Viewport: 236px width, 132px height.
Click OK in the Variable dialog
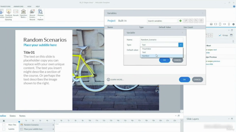click(x=164, y=60)
